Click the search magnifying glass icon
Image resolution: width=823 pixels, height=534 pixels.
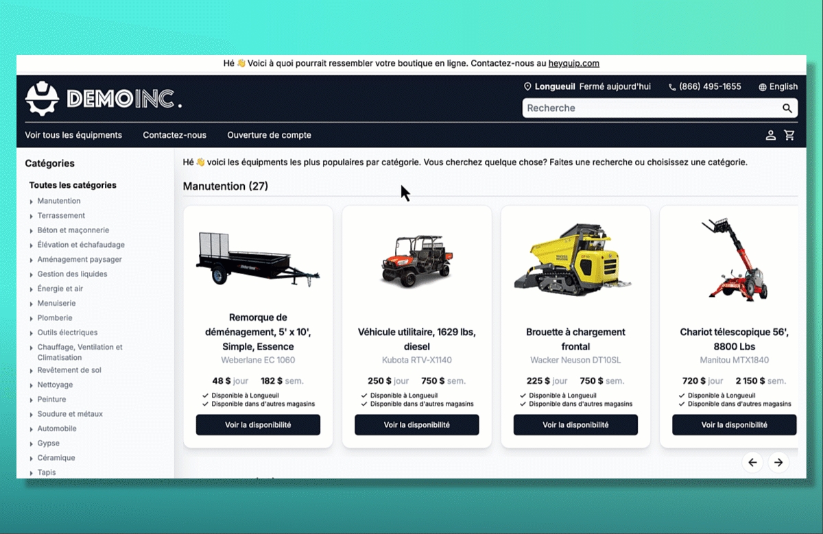pos(787,108)
